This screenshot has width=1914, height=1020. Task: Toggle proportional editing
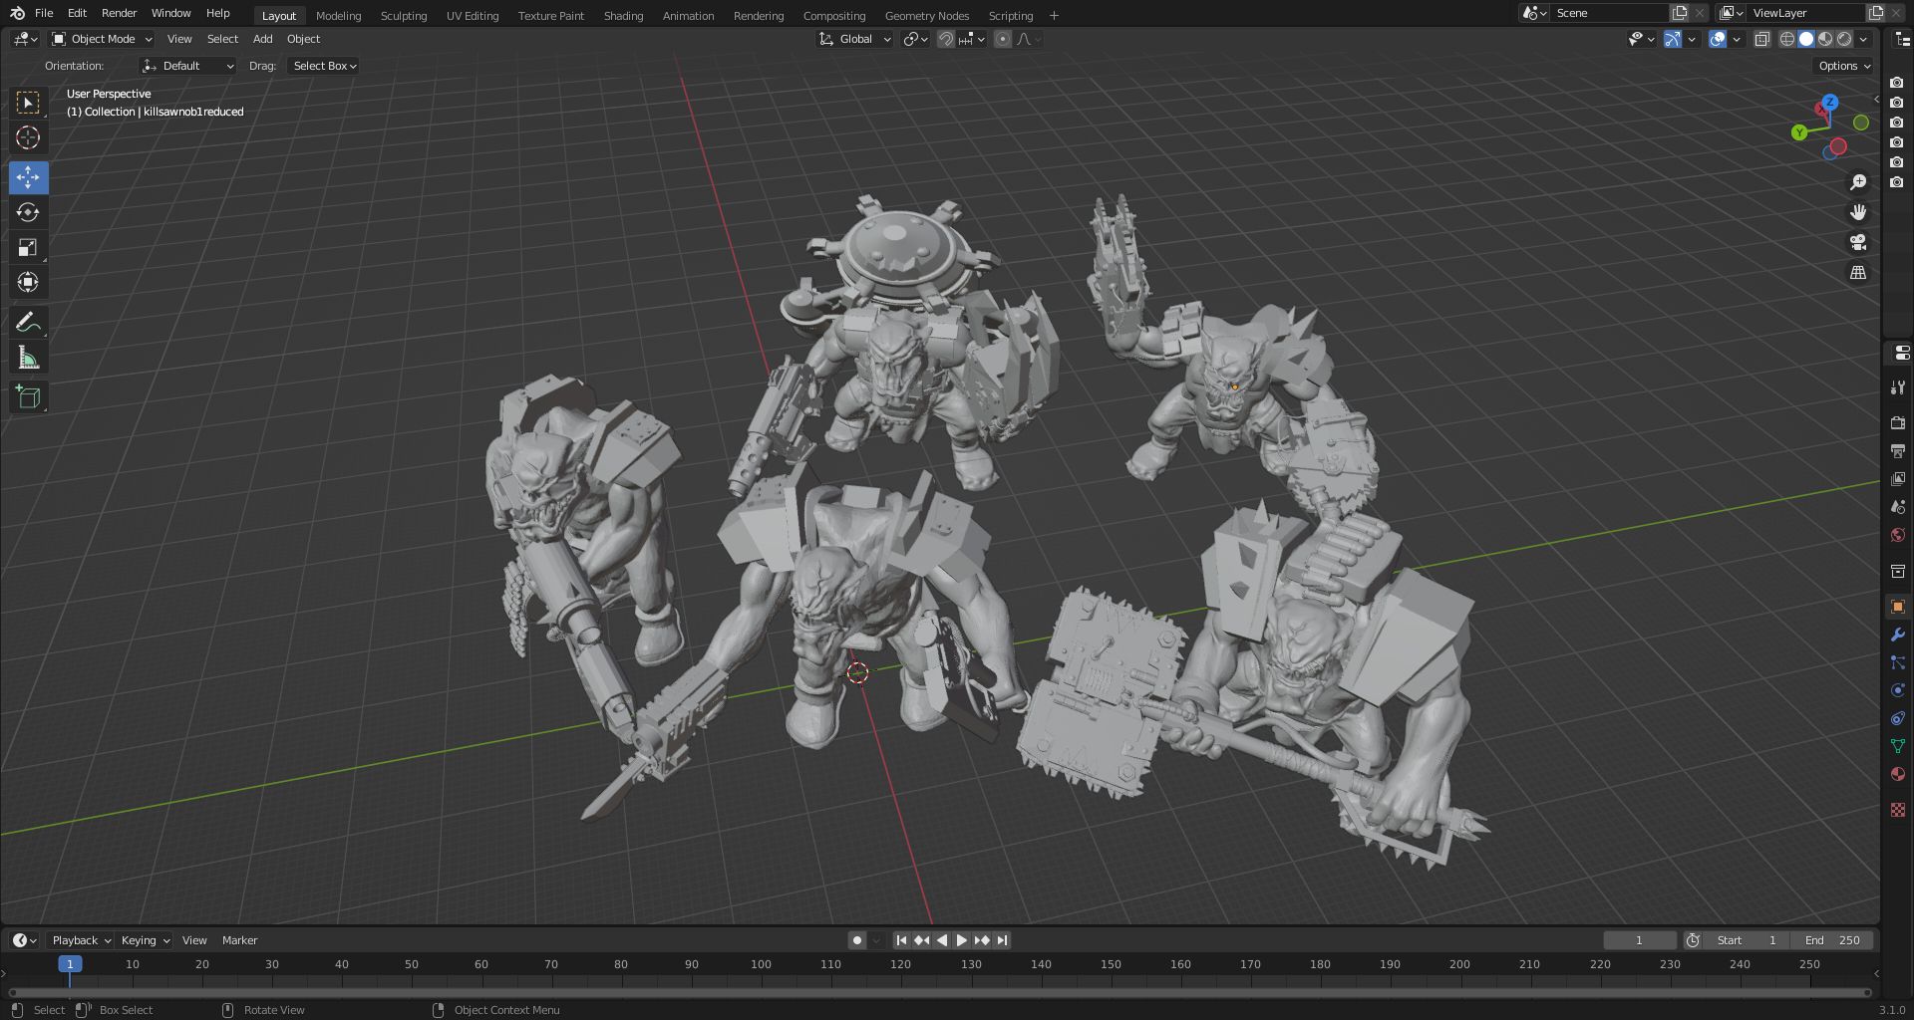click(x=1003, y=40)
